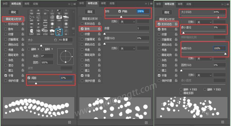Image resolution: width=231 pixels, height=126 pixels.
Task: Click lock icon next to 纹理 in left panel
Action: point(23,34)
